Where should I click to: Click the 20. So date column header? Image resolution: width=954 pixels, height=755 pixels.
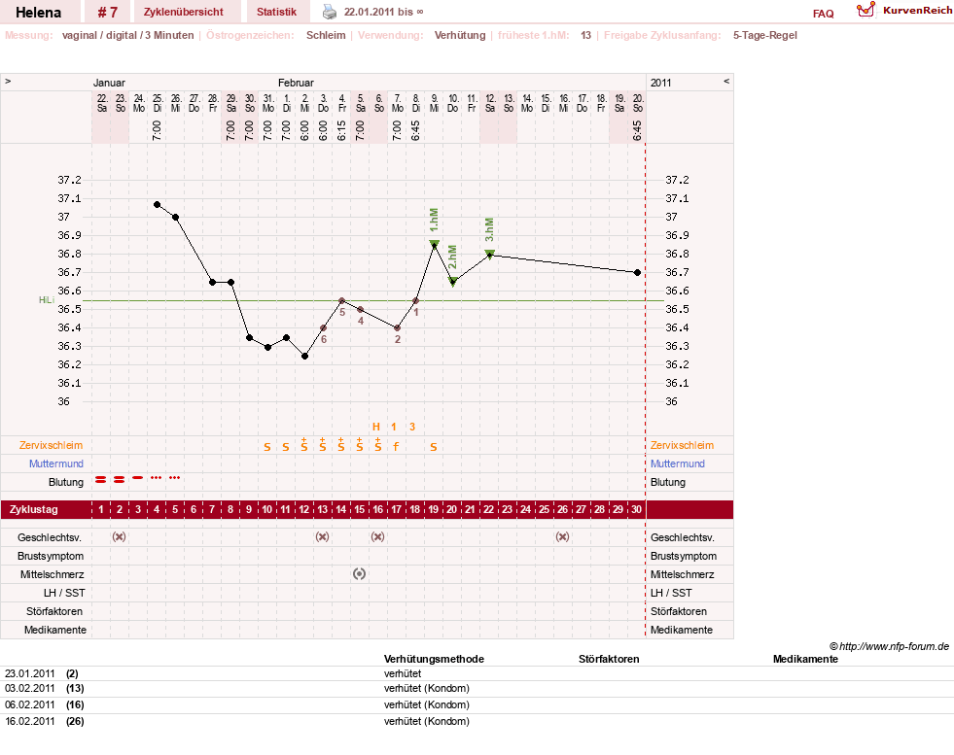tap(638, 103)
